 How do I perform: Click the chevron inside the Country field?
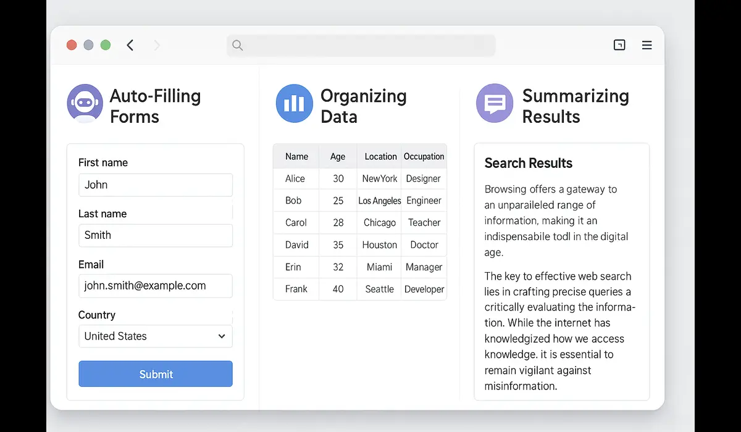tap(221, 336)
